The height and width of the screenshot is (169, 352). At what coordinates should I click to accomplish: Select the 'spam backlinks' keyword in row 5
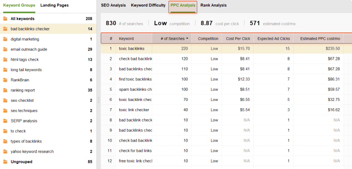coord(135,89)
